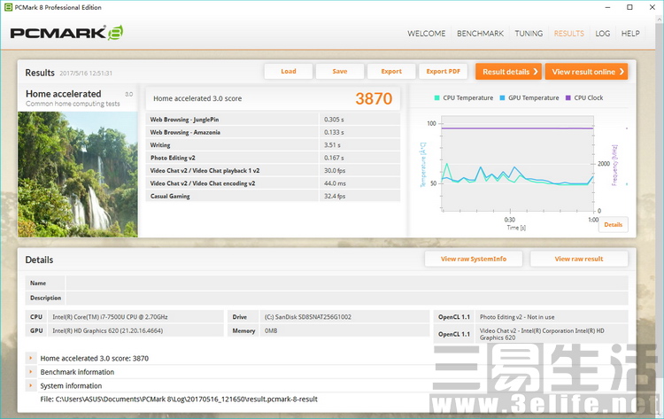The image size is (664, 419).
Task: Open the Help tab
Action: [630, 34]
